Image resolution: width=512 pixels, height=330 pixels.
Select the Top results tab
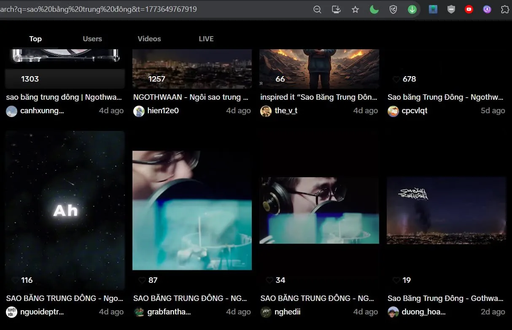[35, 39]
